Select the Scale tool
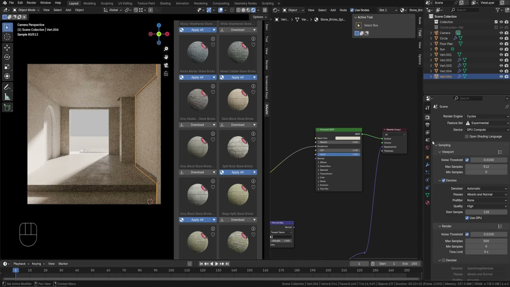510x287 pixels. [x=7, y=67]
